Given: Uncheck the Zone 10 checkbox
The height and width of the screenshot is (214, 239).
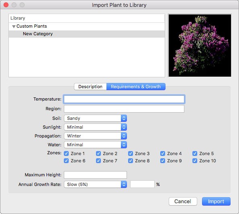Looking at the screenshot, I should (195, 161).
